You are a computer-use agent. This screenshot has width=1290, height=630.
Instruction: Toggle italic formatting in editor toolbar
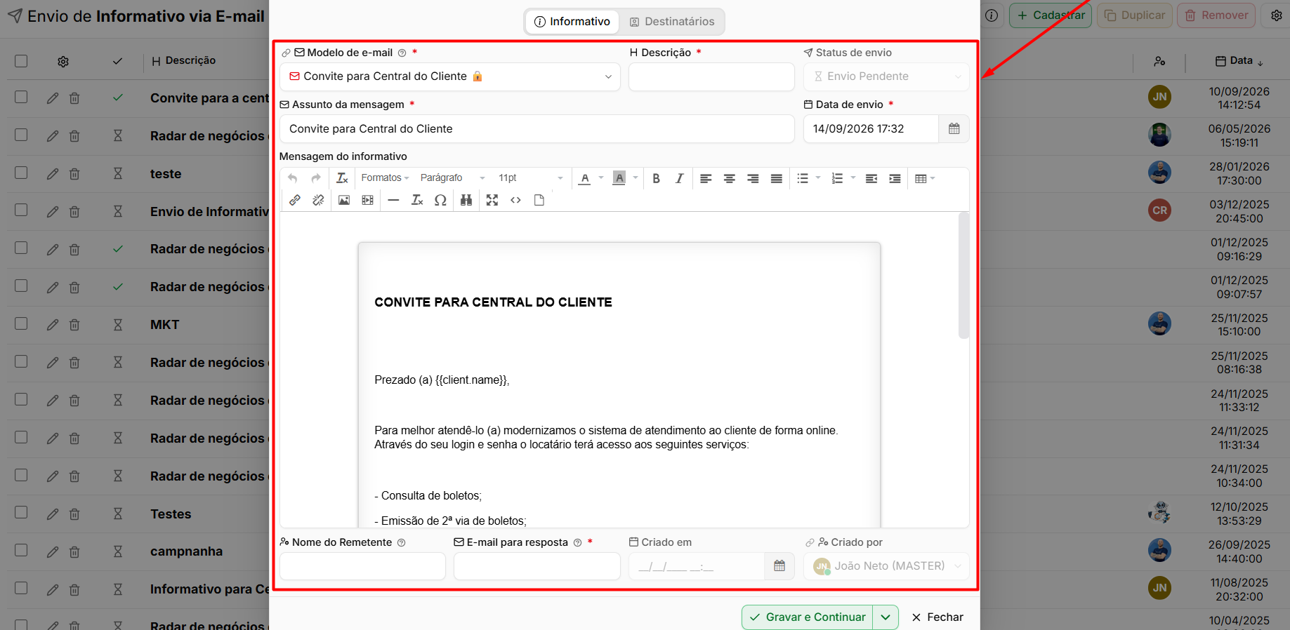679,178
